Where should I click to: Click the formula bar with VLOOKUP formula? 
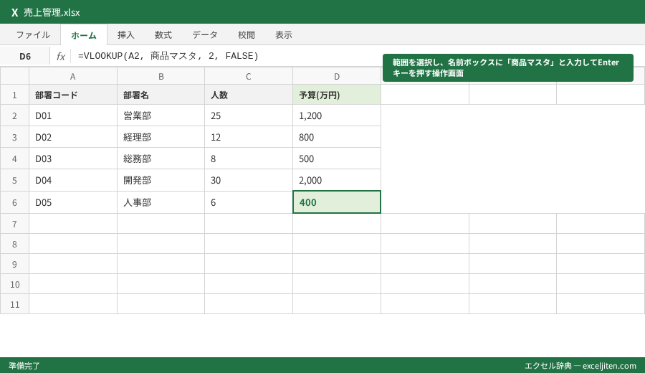(x=226, y=56)
